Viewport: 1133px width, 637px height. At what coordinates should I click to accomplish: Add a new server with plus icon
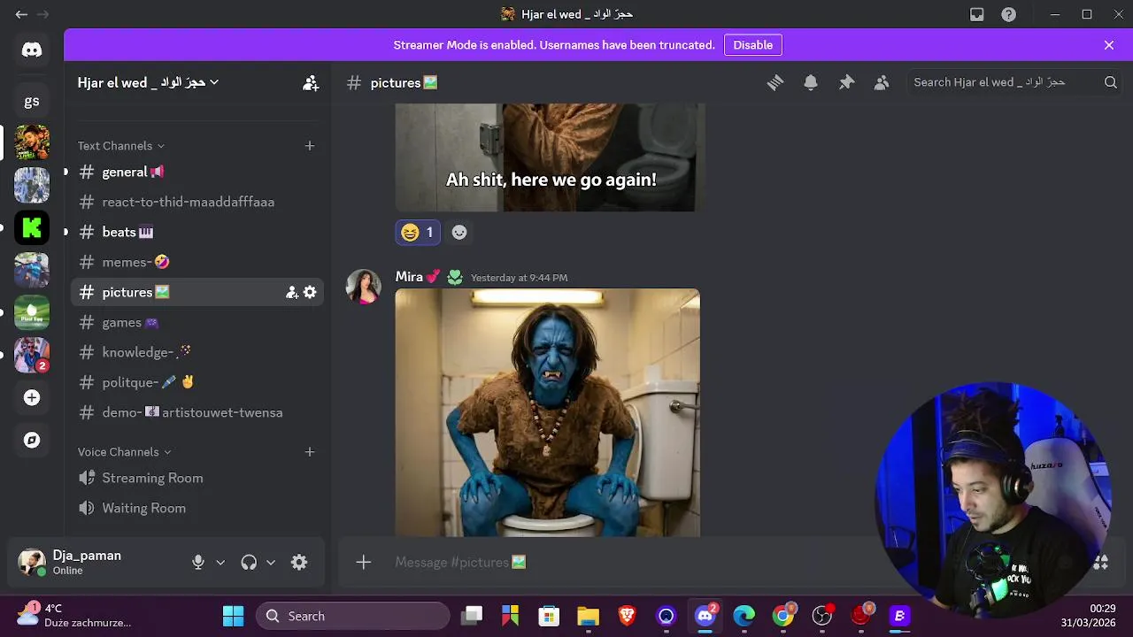(32, 398)
